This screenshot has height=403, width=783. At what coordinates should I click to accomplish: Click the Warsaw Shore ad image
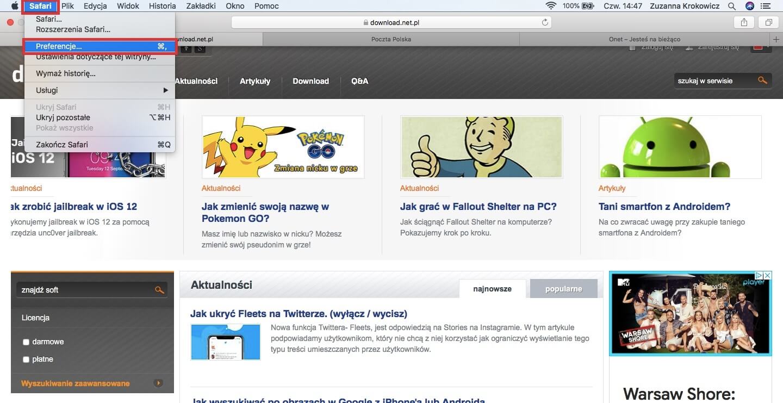coord(690,313)
